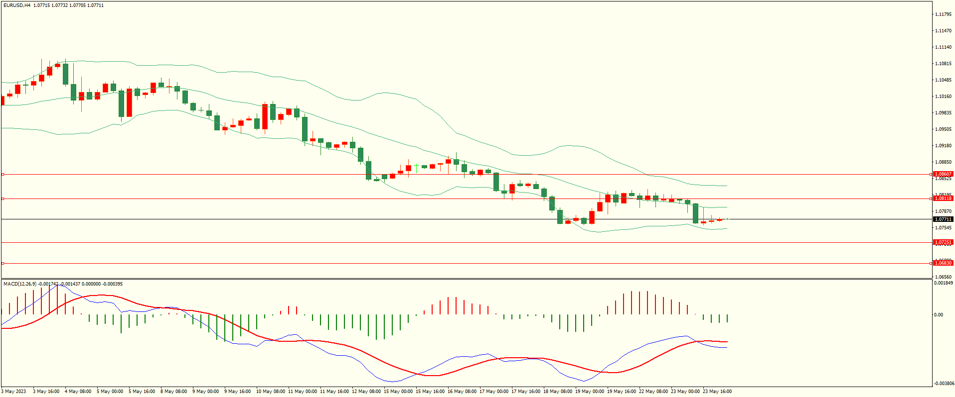Click the 1.07545 price scale value

click(x=944, y=227)
